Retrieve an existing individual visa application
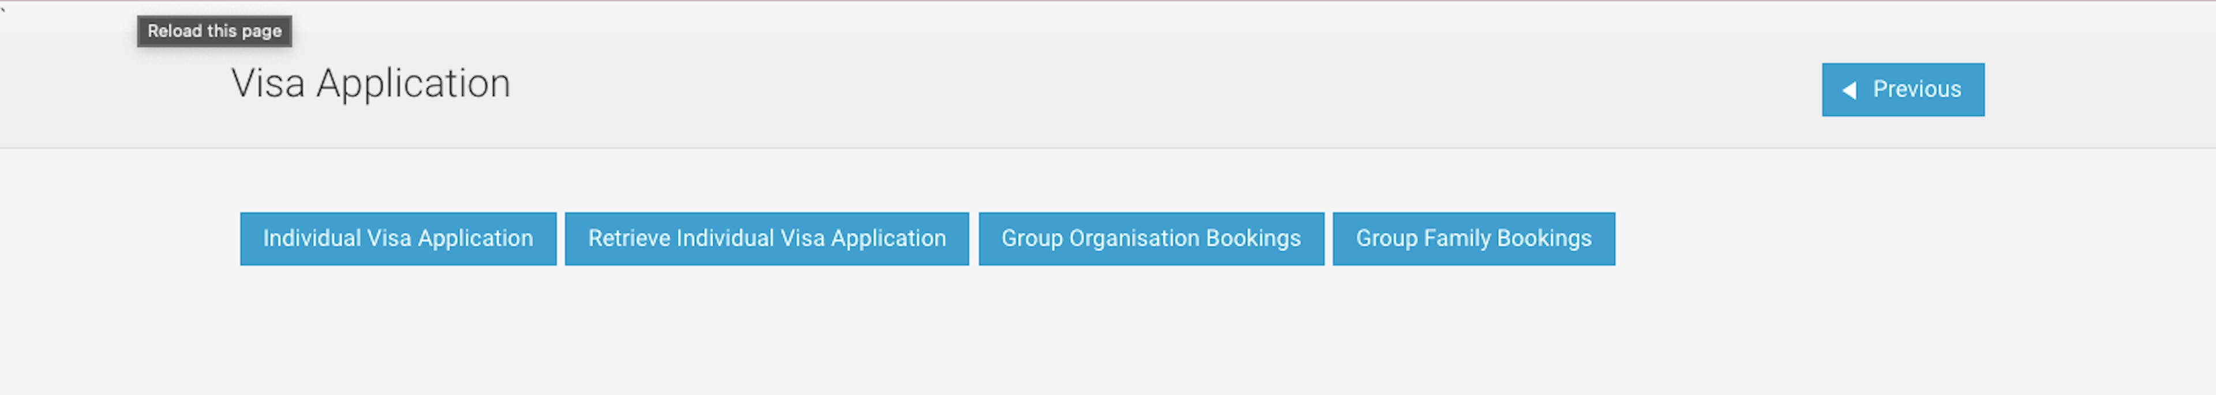The height and width of the screenshot is (395, 2216). (766, 239)
